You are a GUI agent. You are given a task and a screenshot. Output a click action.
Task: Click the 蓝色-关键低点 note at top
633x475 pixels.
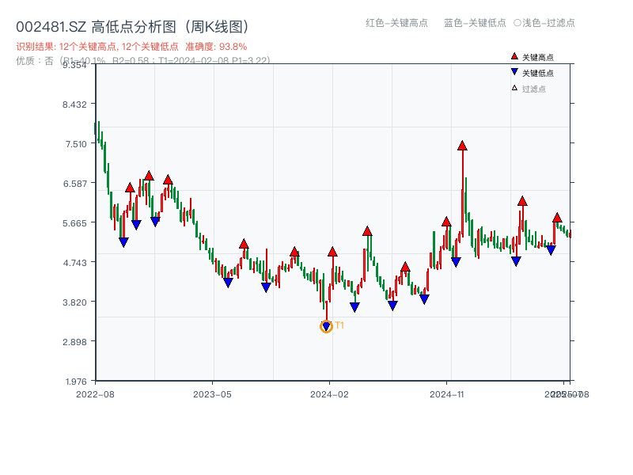pos(475,23)
